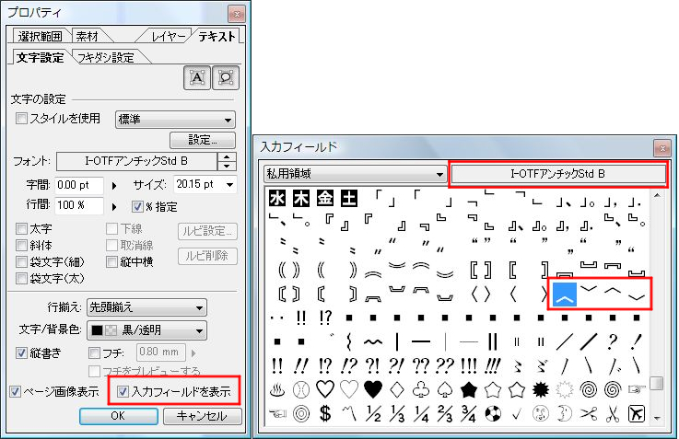The height and width of the screenshot is (439, 679).
Task: Select the club suit glyph
Action: click(x=421, y=389)
